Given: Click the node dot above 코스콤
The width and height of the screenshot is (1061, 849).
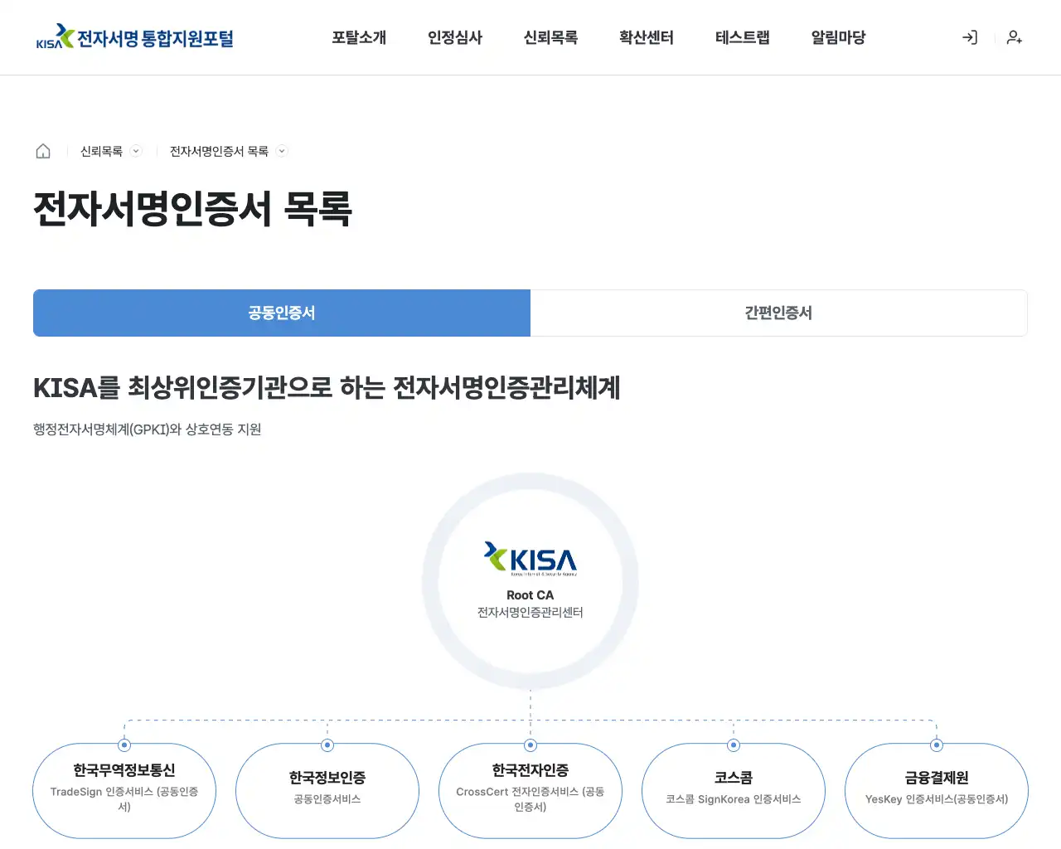Looking at the screenshot, I should (x=734, y=745).
